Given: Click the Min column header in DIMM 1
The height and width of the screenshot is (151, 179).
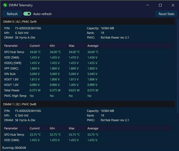Looking at the screenshot, I should [58, 128].
